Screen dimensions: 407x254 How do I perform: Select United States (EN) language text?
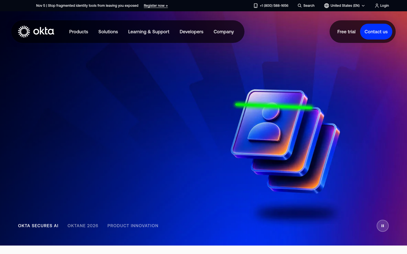point(345,6)
